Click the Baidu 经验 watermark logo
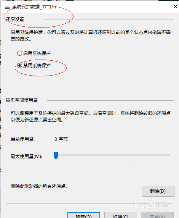The height and width of the screenshot is (218, 179). (x=151, y=205)
